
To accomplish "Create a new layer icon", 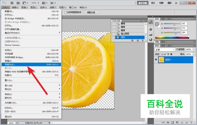I will pos(186,122).
